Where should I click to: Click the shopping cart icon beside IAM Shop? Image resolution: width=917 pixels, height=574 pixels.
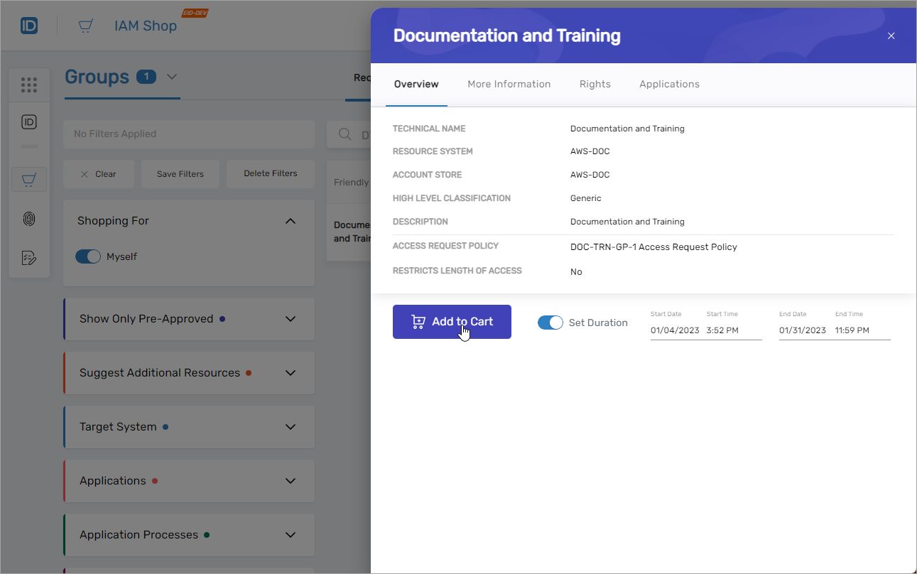pyautogui.click(x=86, y=26)
